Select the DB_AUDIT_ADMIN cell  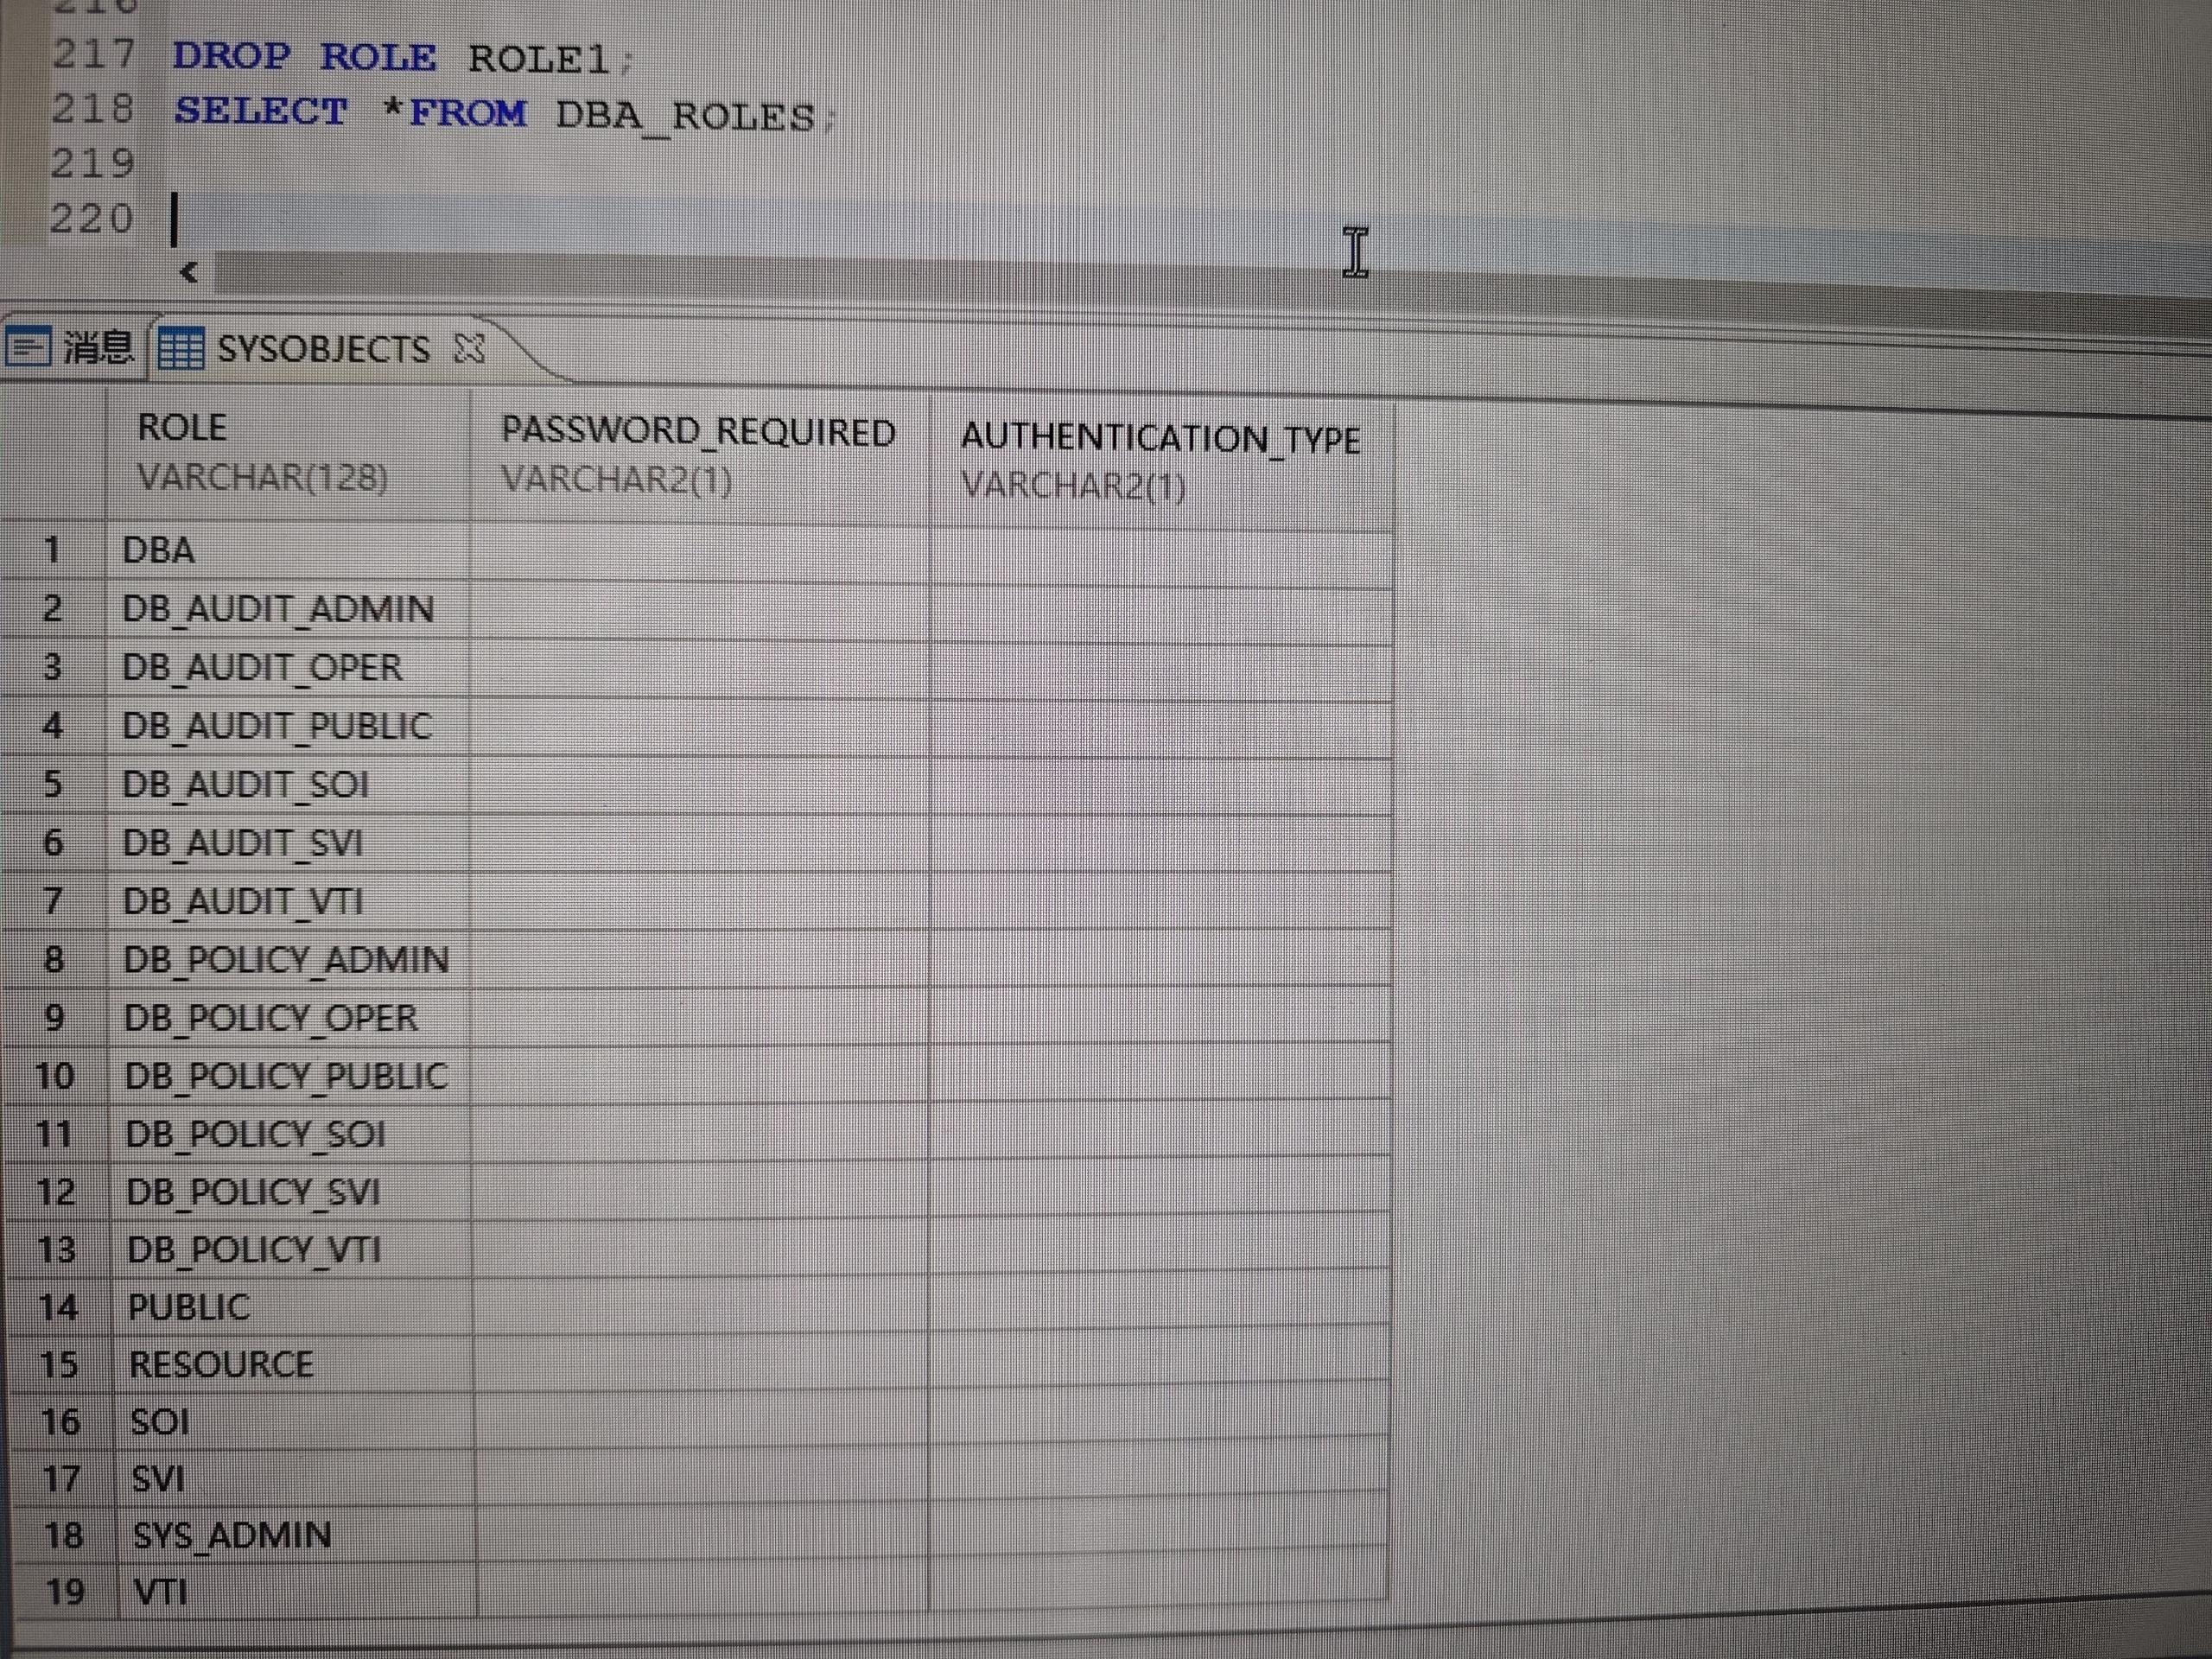click(288, 608)
